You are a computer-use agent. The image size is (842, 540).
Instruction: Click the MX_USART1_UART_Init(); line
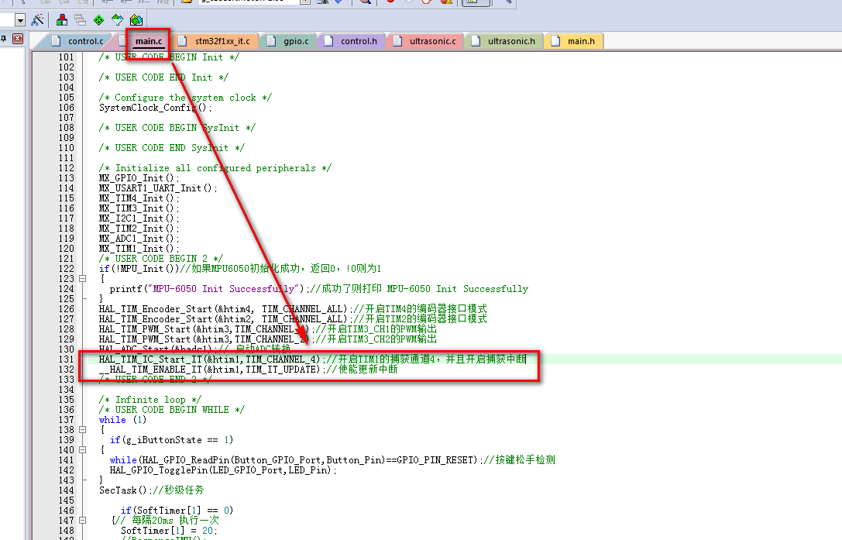point(158,188)
